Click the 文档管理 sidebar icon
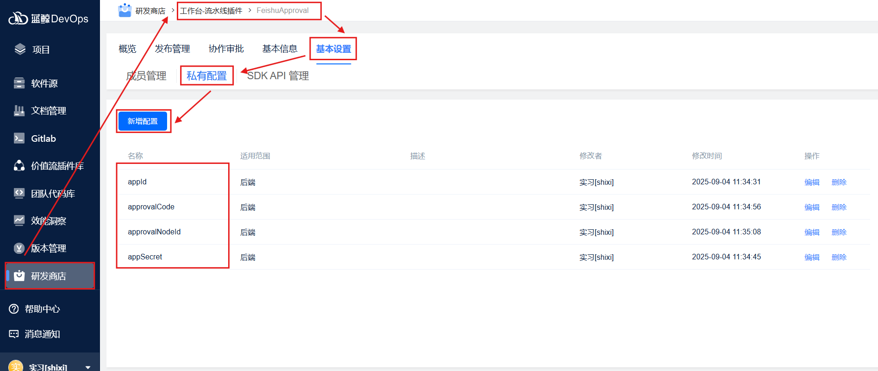 pyautogui.click(x=19, y=111)
